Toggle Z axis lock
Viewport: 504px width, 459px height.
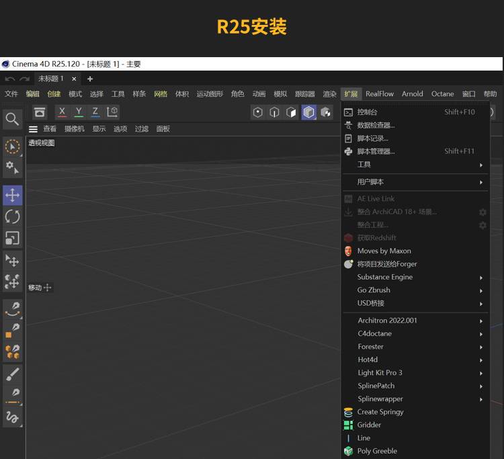[x=95, y=112]
